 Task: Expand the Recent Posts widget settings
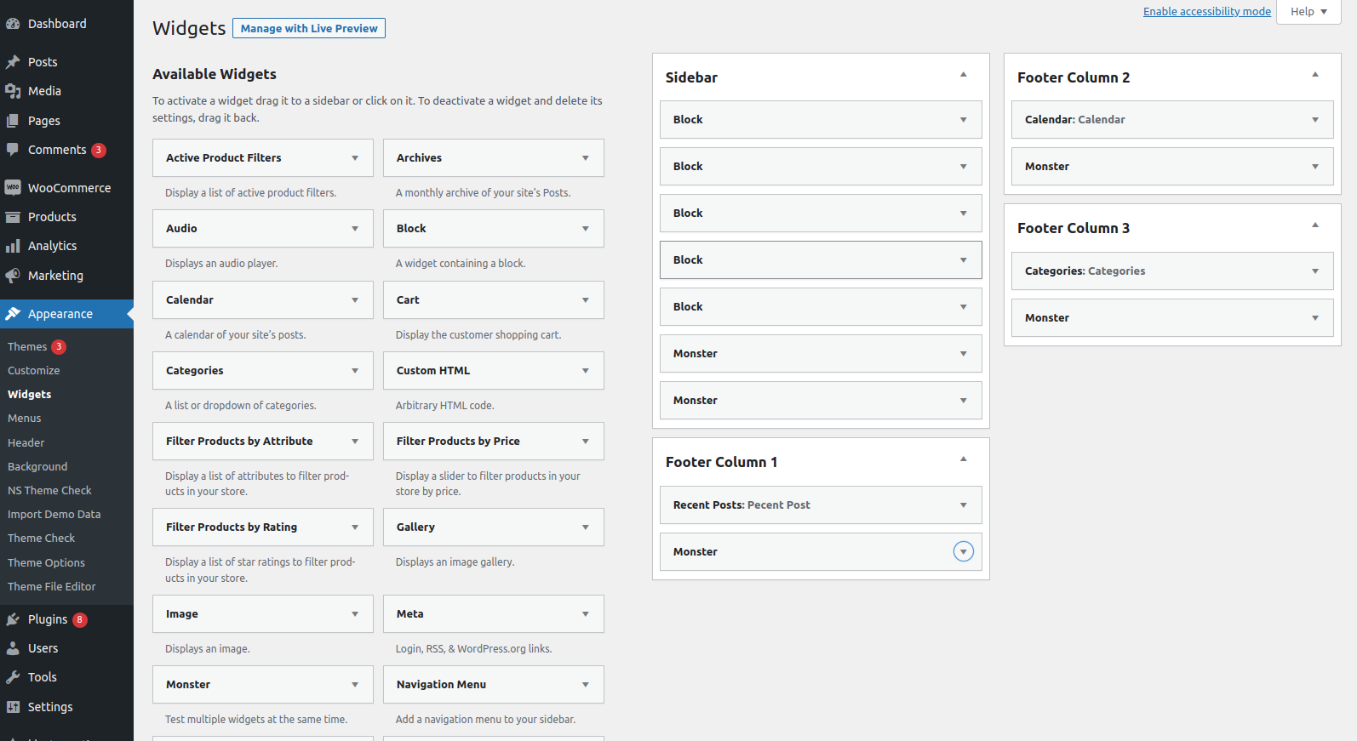(x=963, y=505)
